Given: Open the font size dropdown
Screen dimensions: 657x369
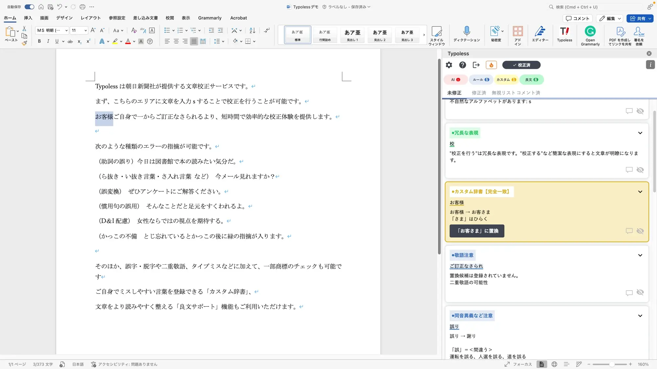Looking at the screenshot, I should coord(86,31).
